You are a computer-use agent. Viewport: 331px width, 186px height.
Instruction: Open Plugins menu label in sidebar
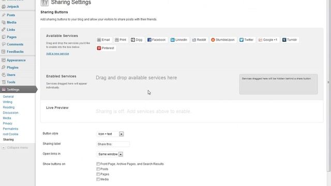[x=12, y=68]
